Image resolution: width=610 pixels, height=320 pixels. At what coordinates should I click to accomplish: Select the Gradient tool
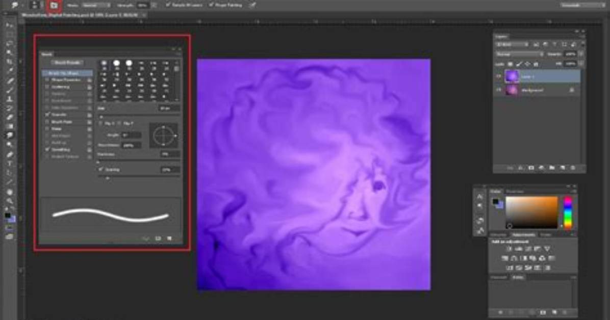tap(9, 126)
